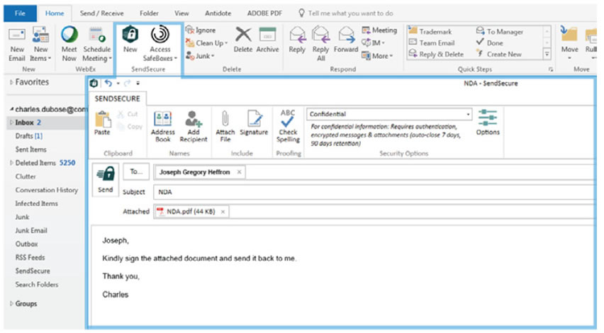Open the RSS Feeds folder

click(x=30, y=257)
